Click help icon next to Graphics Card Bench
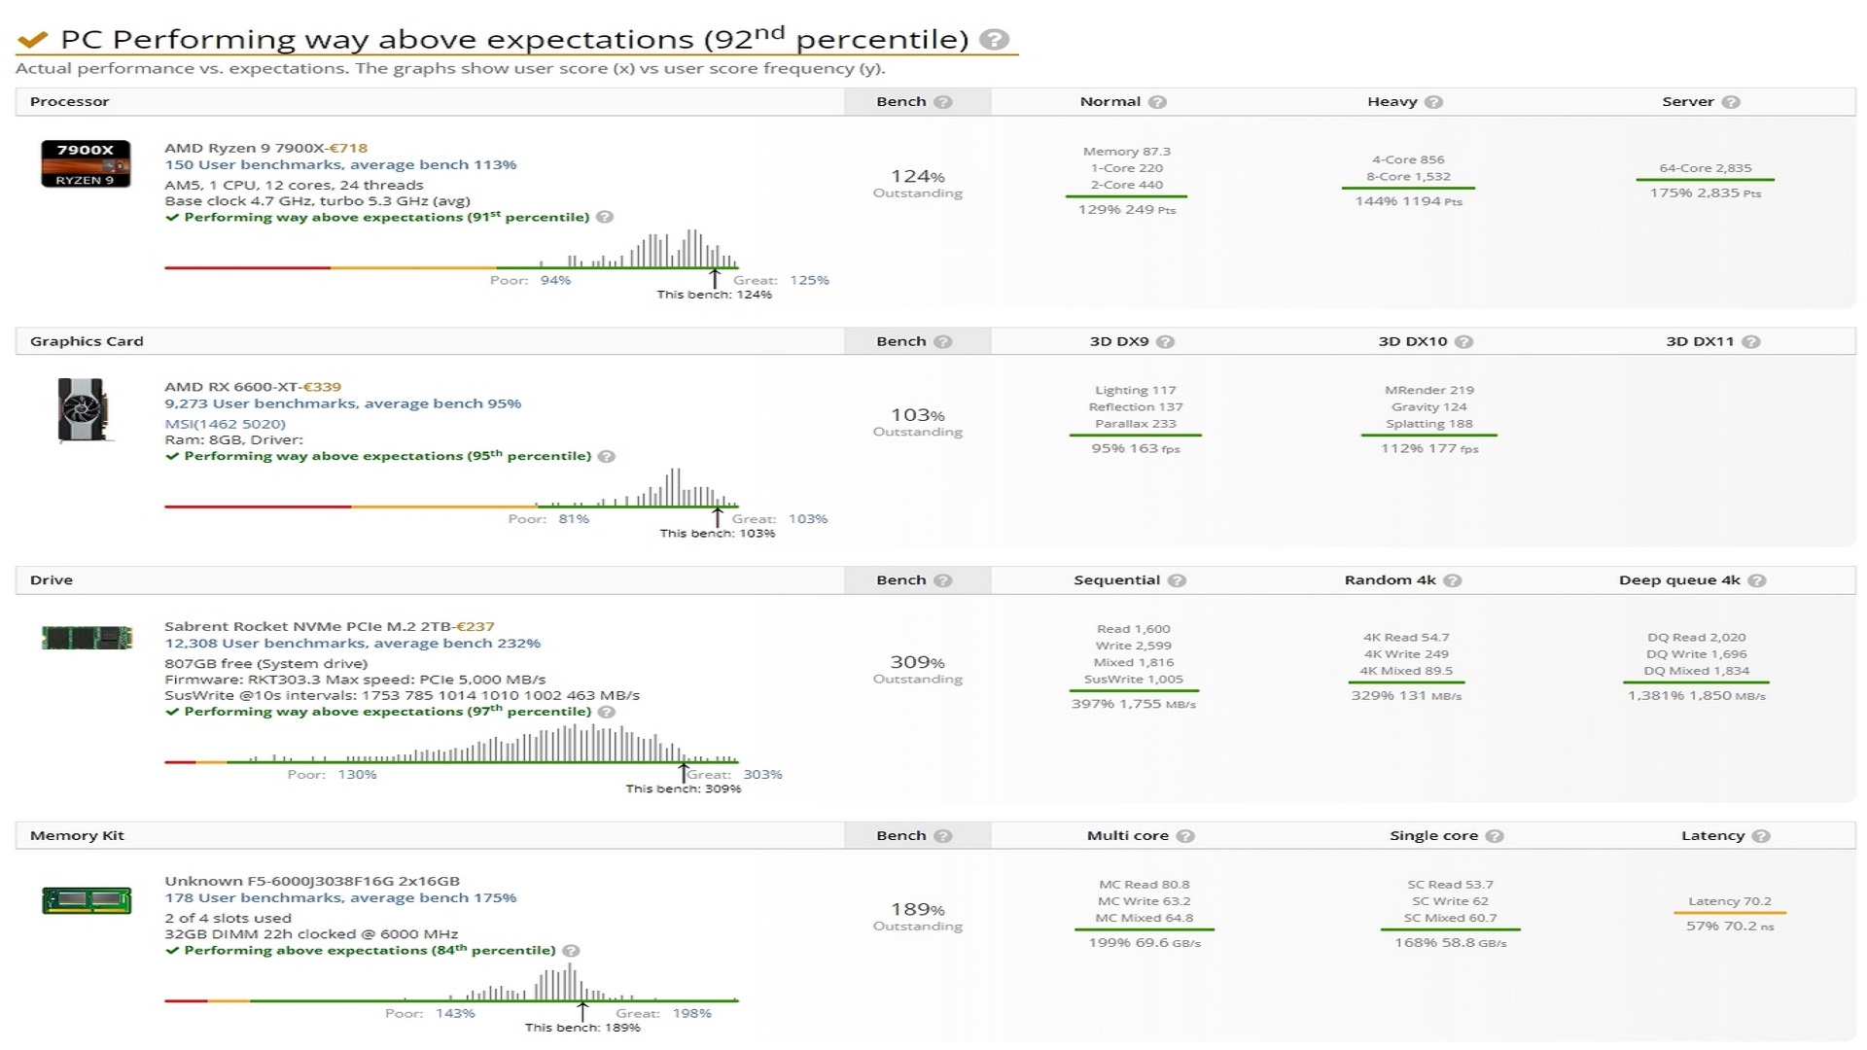Viewport: 1867px width, 1050px height. (942, 342)
